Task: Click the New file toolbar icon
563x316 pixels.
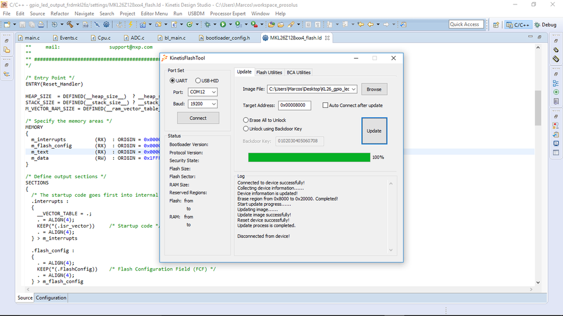Action: [x=7, y=25]
